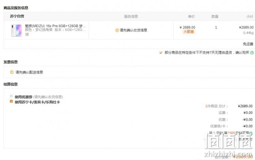The height and width of the screenshot is (160, 255).
Task: Click the 请先确认配送信息 invoice notice
Action: click(x=29, y=72)
